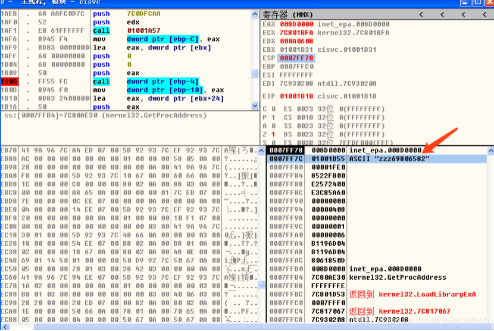Click the disassembly pane scroll-down arrow
Screen dimensions: 494x331
click(x=255, y=106)
